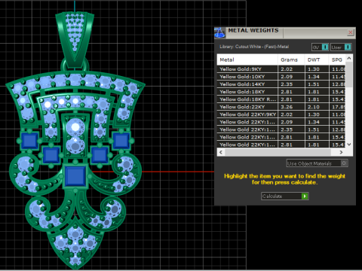Viewport: 362px width, 271px height.
Task: Click the 1.30 DWT cell for Yellow Gold 22KY:9KY
Action: tap(317, 114)
